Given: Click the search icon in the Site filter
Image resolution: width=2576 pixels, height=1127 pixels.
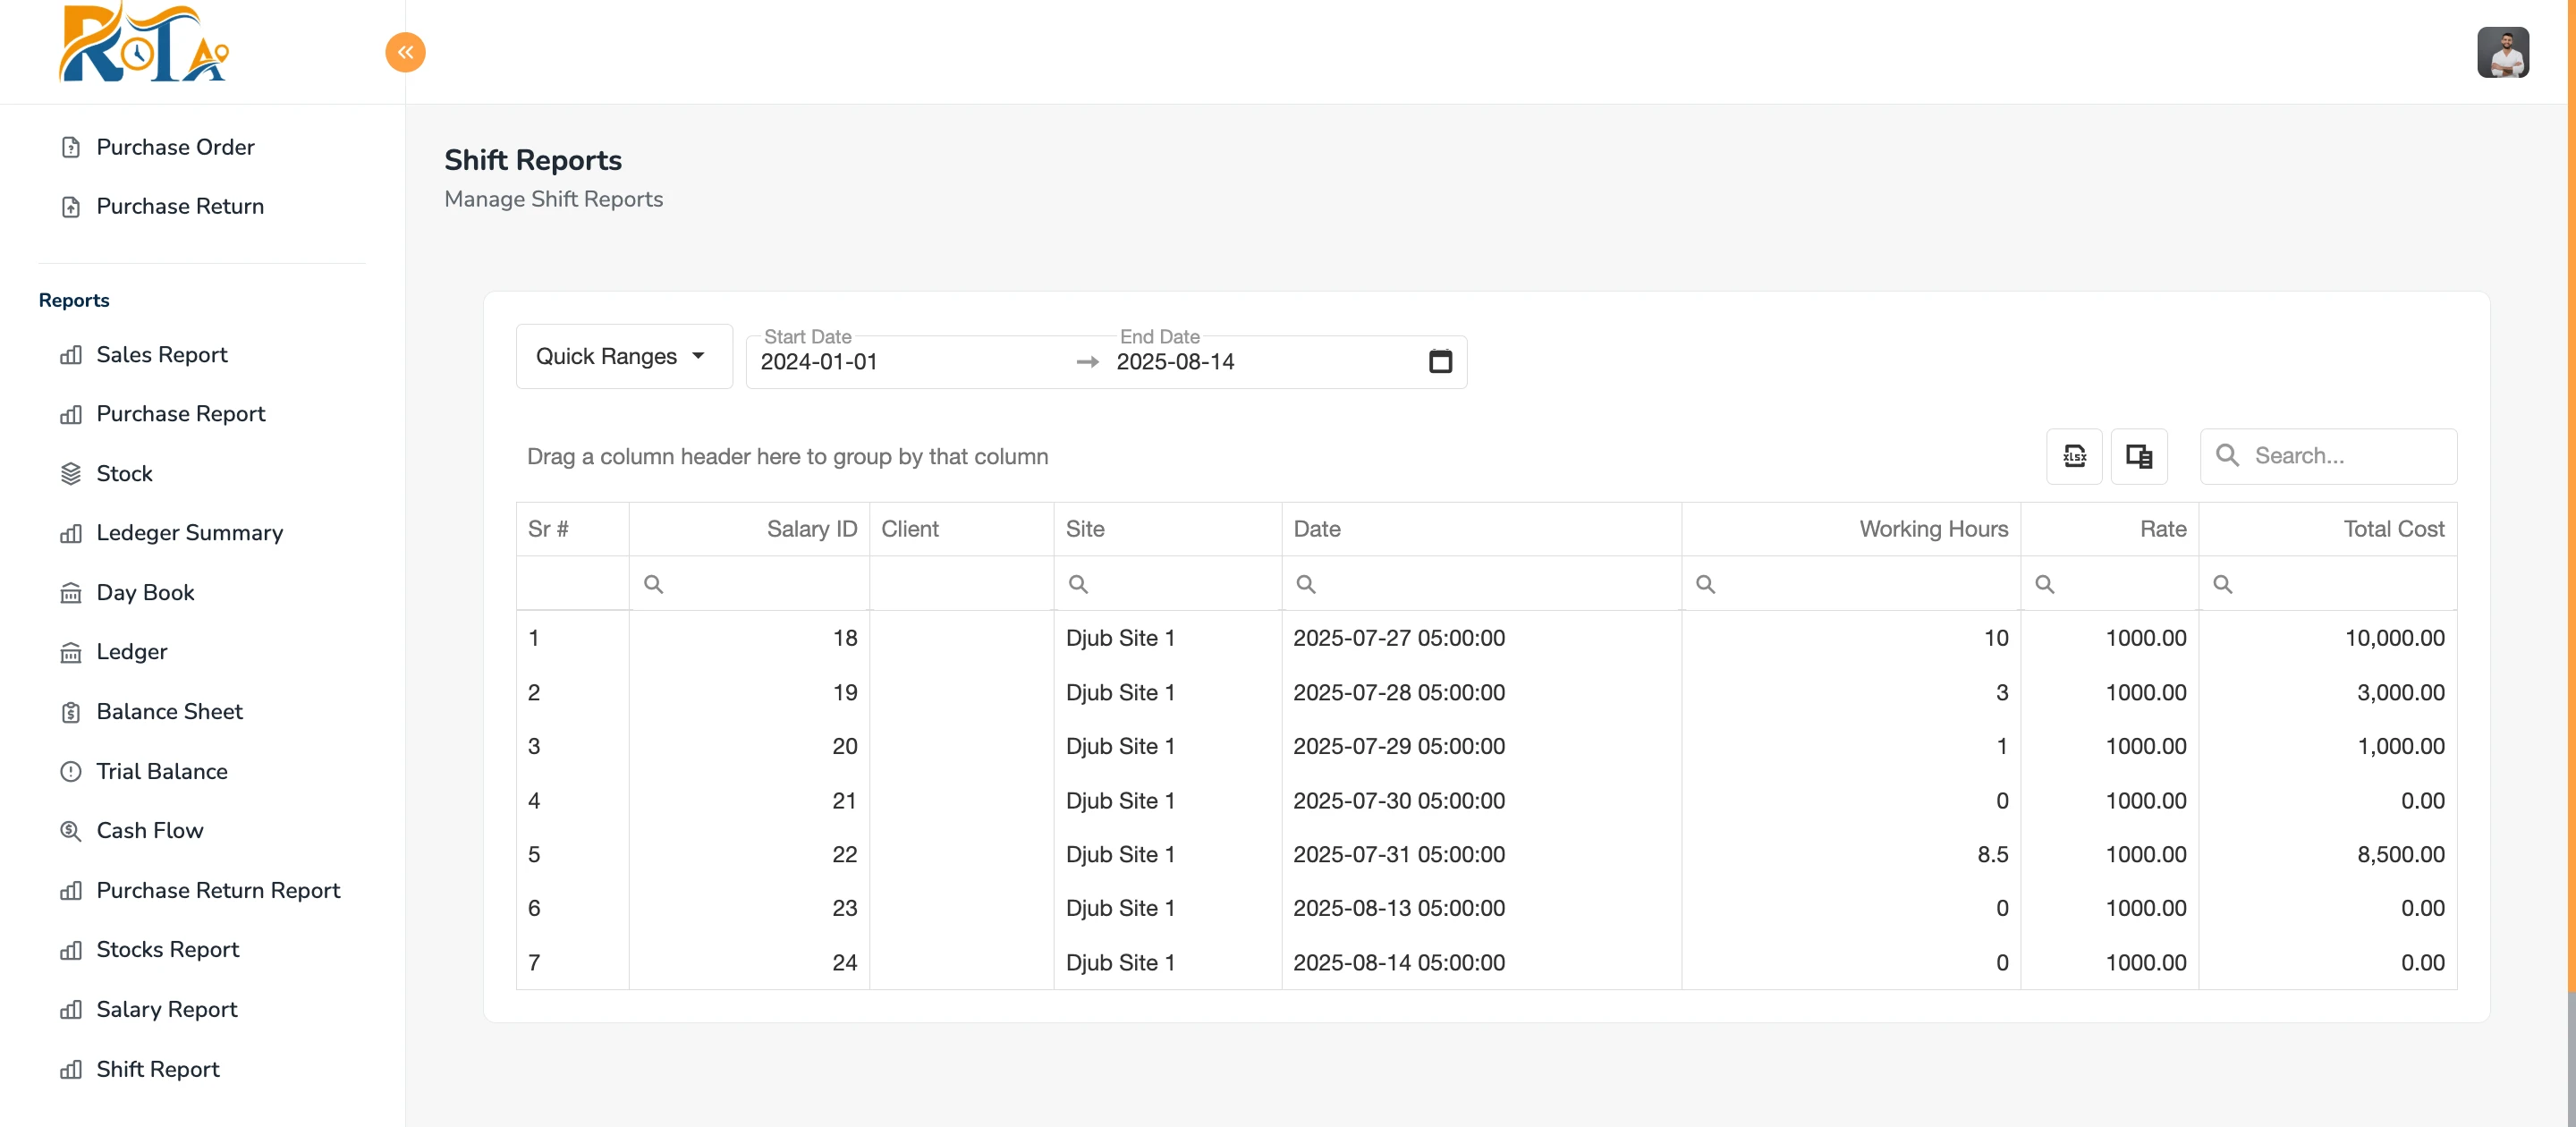Looking at the screenshot, I should pyautogui.click(x=1078, y=584).
